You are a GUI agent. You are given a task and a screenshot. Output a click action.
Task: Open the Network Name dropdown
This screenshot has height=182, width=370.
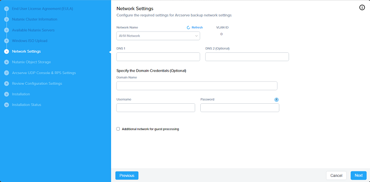[158, 36]
